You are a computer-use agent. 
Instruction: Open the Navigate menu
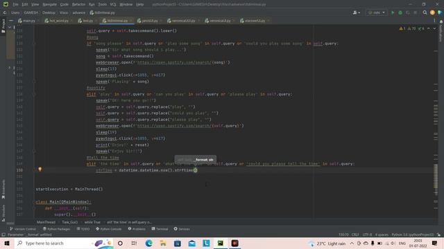[x=49, y=5]
